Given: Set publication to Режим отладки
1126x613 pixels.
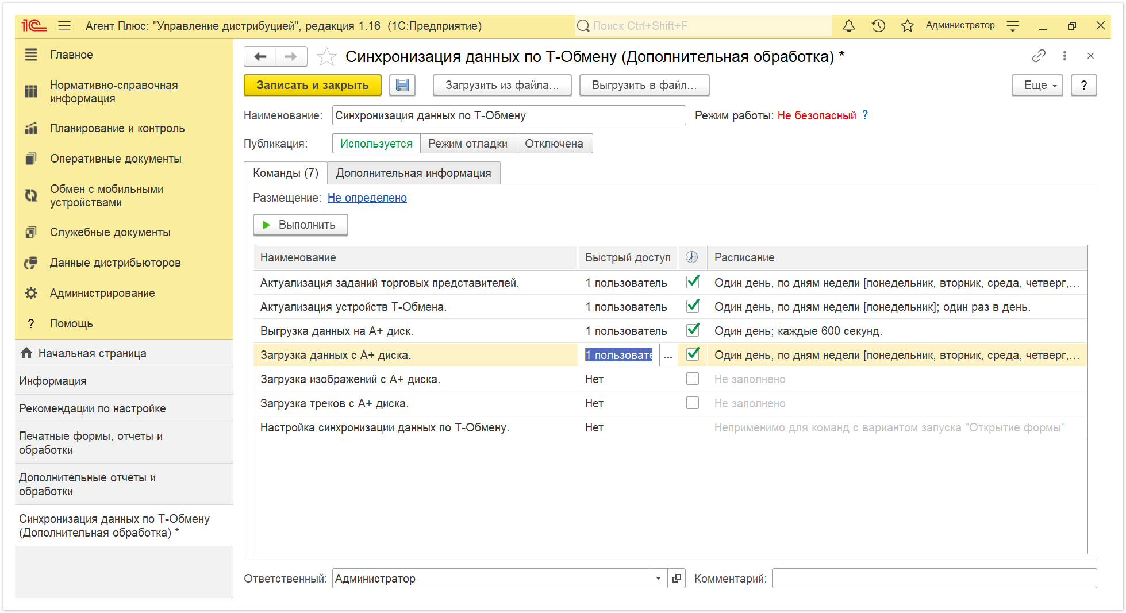Looking at the screenshot, I should pyautogui.click(x=468, y=144).
